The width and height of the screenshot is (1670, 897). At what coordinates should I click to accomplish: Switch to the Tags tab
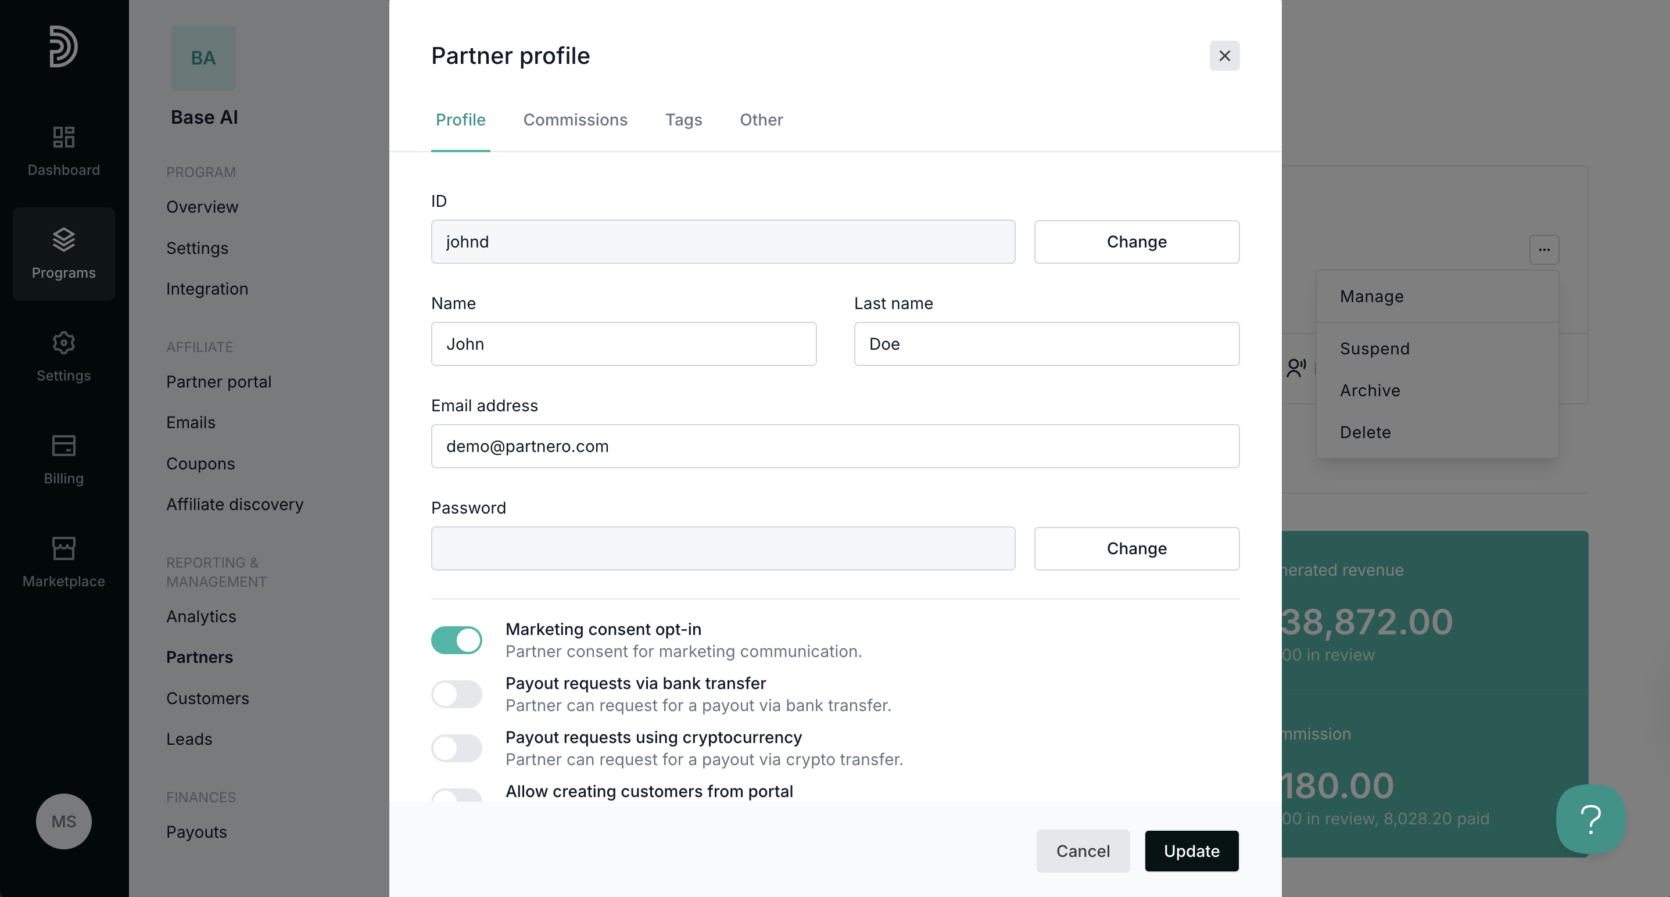point(683,120)
